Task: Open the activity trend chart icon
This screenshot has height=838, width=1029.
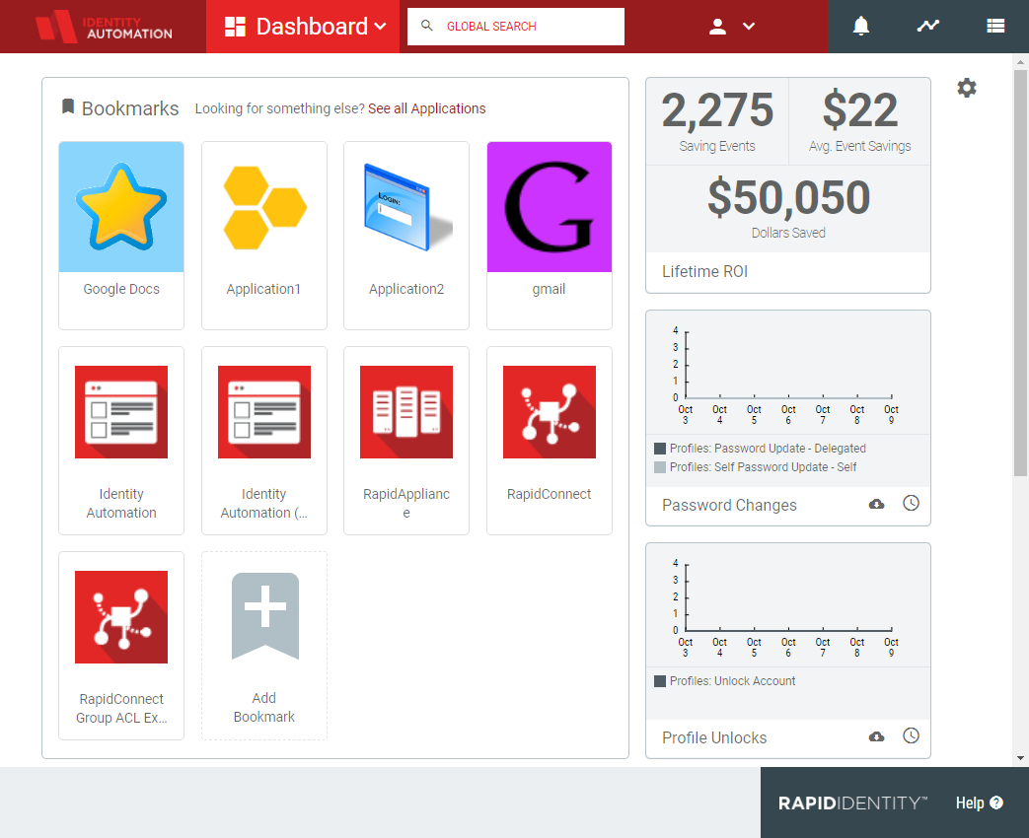Action: pyautogui.click(x=928, y=27)
